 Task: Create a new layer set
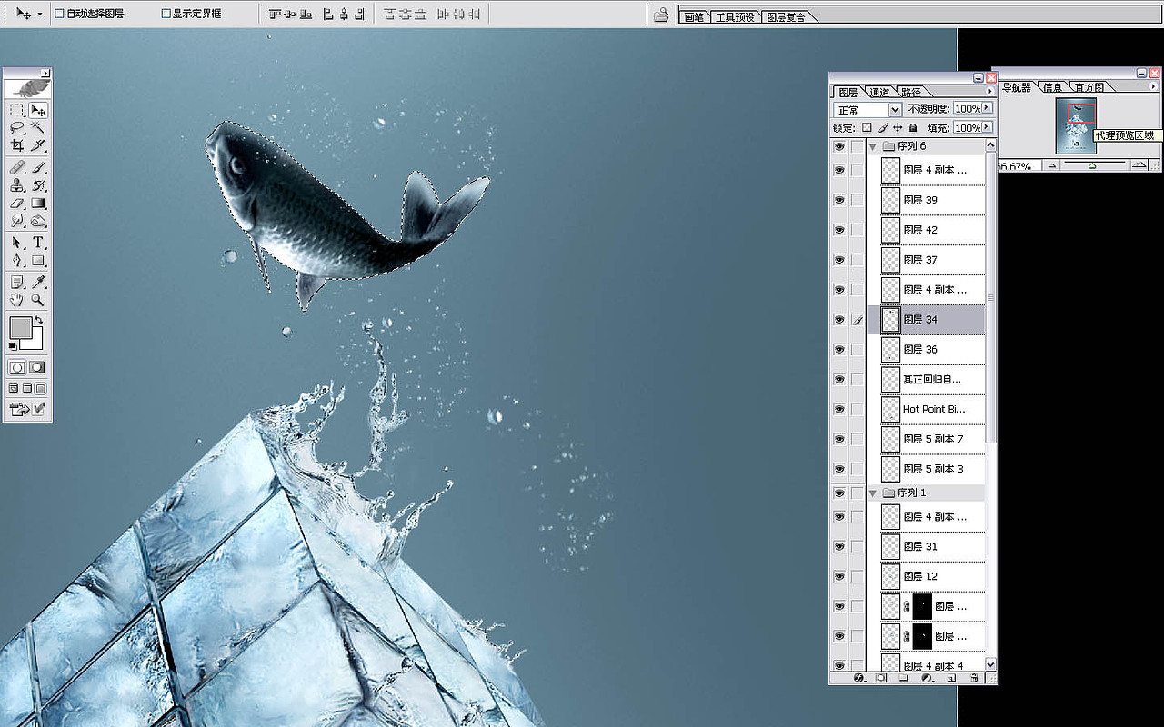tap(904, 678)
